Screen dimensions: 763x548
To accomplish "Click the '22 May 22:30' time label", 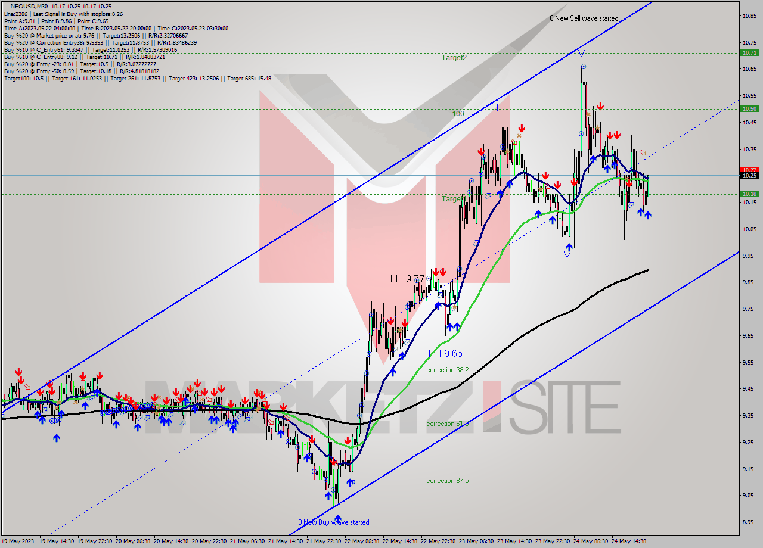I will point(439,541).
